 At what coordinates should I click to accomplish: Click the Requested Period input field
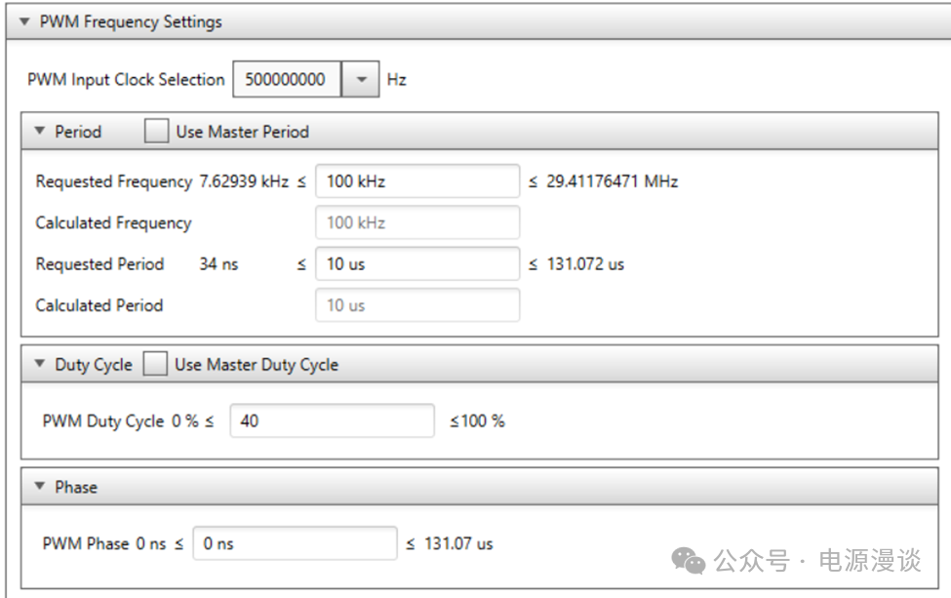click(x=417, y=263)
